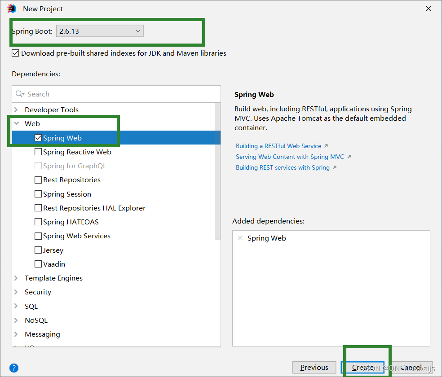This screenshot has width=442, height=377.
Task: Check the Spring Reactive Web checkbox
Action: pos(38,152)
